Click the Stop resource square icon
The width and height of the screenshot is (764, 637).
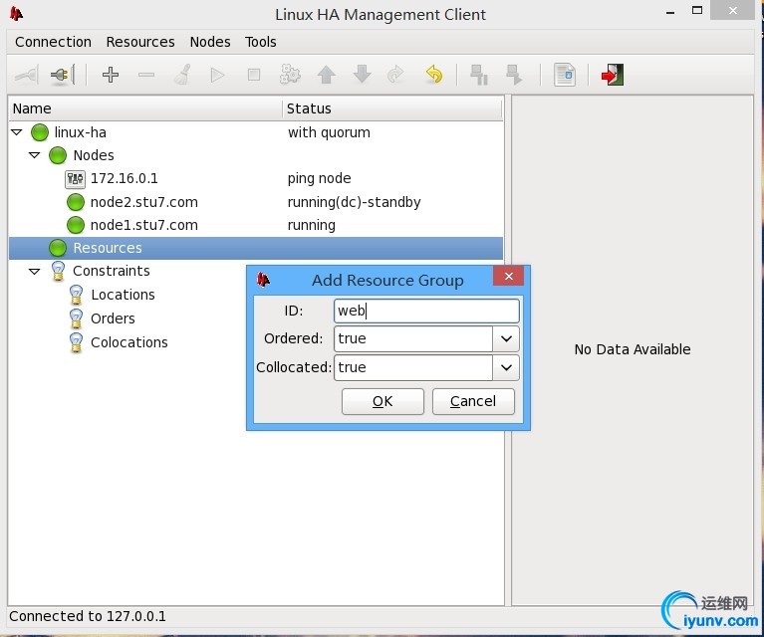tap(253, 75)
